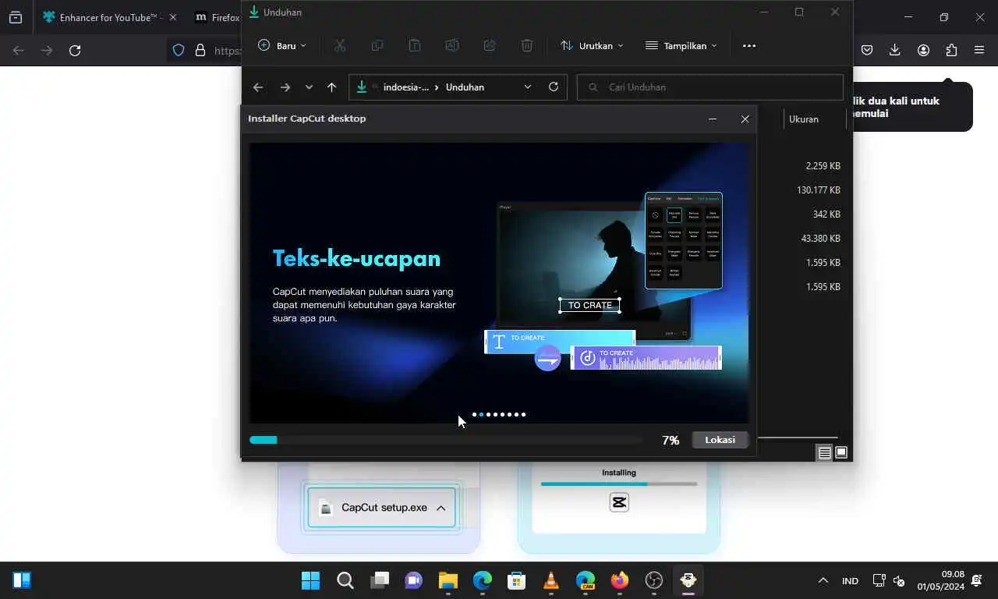Close the CapCut installer window
Viewport: 998px width, 599px height.
[x=745, y=119]
